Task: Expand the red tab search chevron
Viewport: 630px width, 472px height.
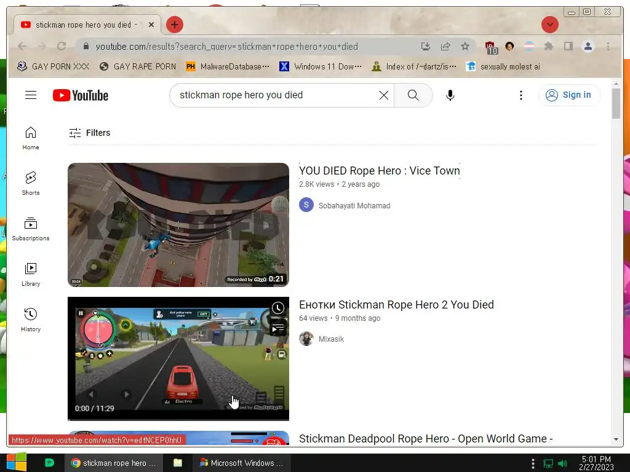Action: pyautogui.click(x=549, y=25)
